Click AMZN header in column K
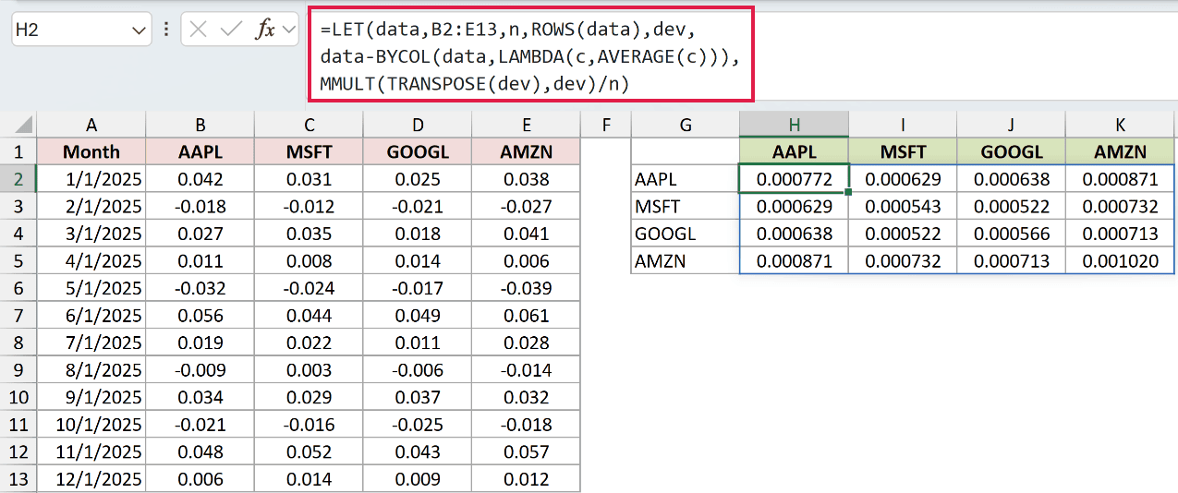1178x493 pixels. click(1121, 151)
